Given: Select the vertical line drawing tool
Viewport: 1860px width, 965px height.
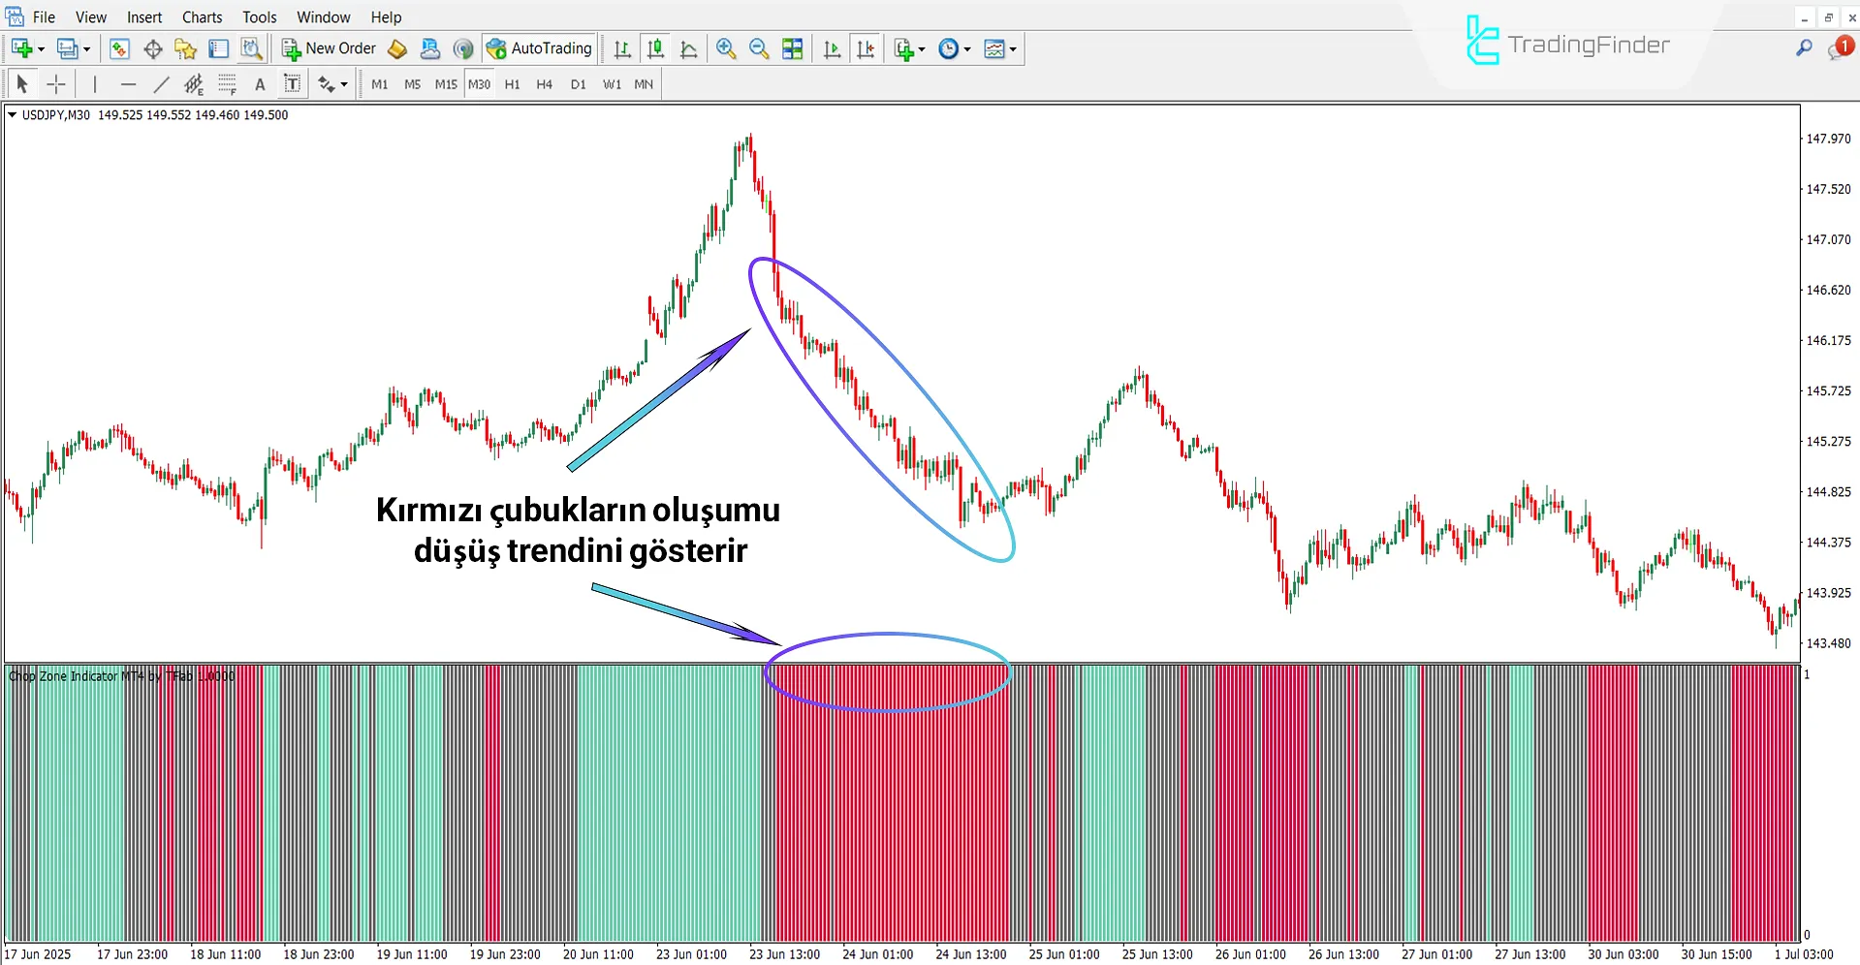Looking at the screenshot, I should click(x=95, y=84).
